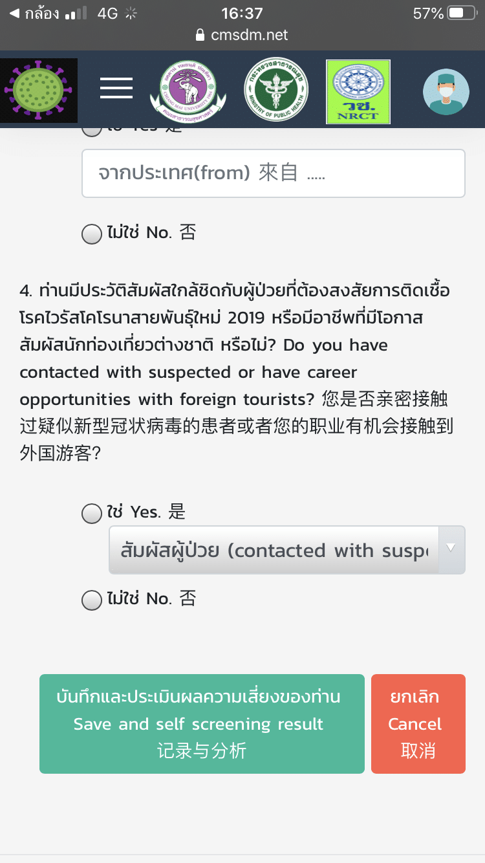
Task: Tap the 16:37 clock in status bar
Action: (x=242, y=13)
